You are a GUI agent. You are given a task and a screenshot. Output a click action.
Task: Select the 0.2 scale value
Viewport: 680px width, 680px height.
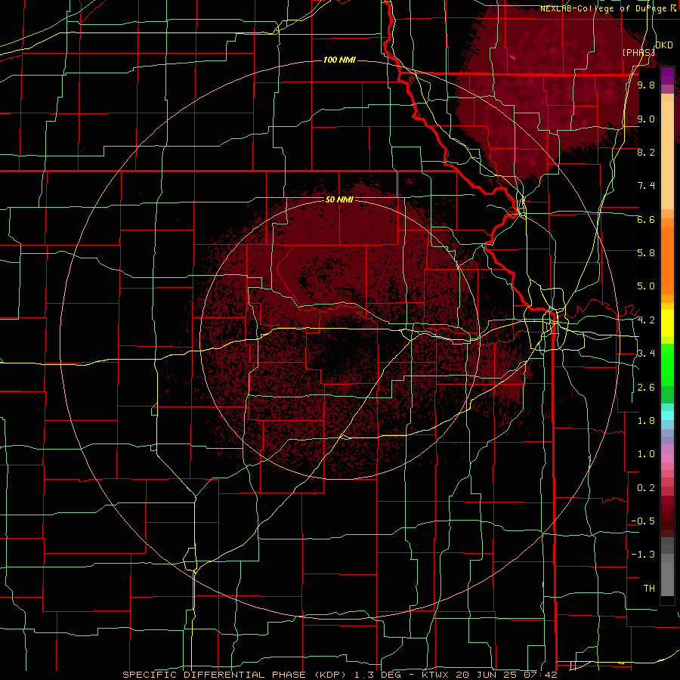click(x=646, y=488)
